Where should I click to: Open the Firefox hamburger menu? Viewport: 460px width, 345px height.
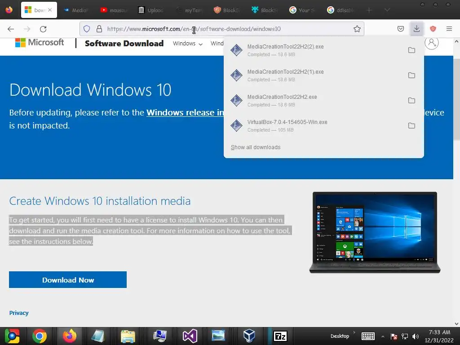[x=449, y=29]
